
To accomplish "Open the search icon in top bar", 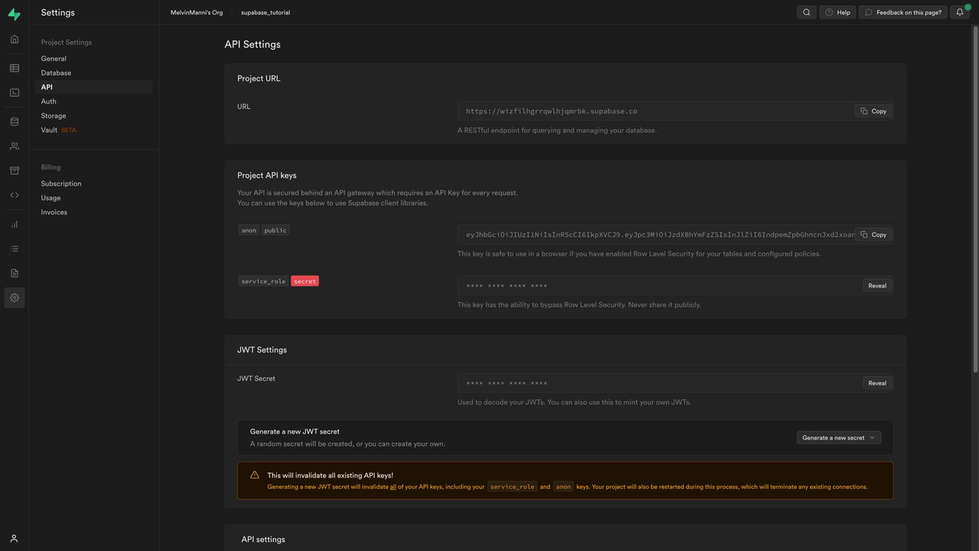I will 806,12.
